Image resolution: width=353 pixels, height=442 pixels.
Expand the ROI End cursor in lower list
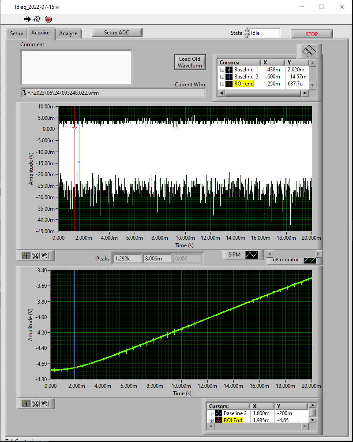point(212,420)
